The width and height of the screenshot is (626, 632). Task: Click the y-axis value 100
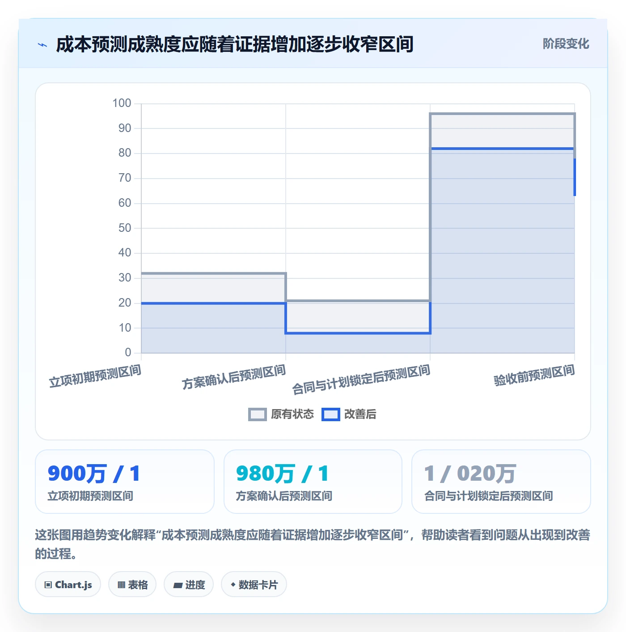pyautogui.click(x=122, y=103)
